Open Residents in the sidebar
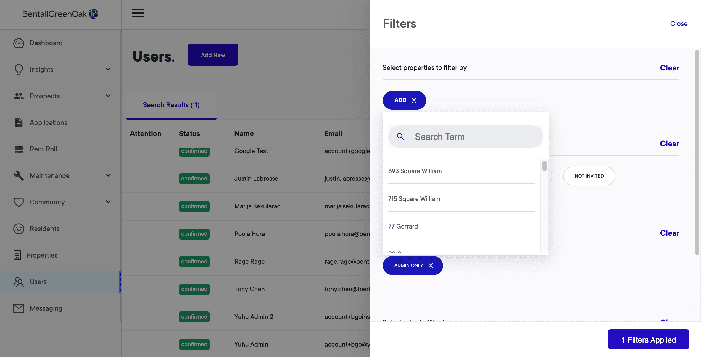701x357 pixels. point(60,229)
